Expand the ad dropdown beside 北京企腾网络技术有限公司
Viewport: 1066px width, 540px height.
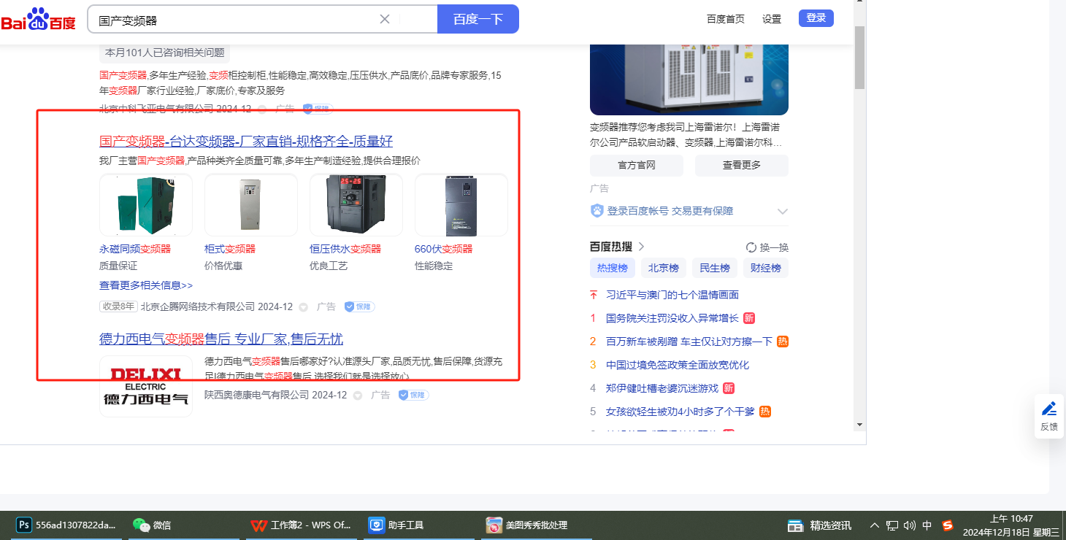click(304, 307)
